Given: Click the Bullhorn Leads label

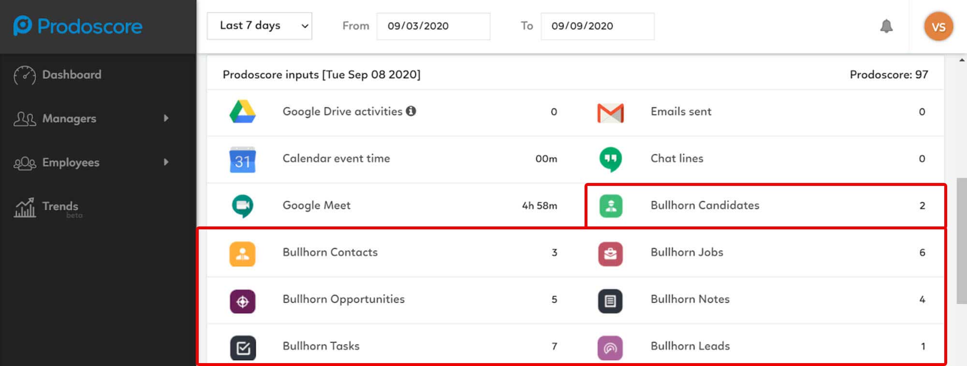Looking at the screenshot, I should tap(690, 346).
